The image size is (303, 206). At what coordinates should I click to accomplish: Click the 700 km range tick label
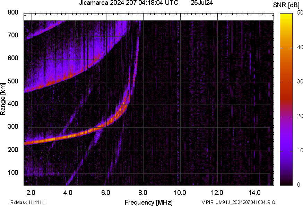[13, 35]
